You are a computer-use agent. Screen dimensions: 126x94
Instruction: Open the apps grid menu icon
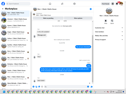pyautogui.click(x=113, y=4)
